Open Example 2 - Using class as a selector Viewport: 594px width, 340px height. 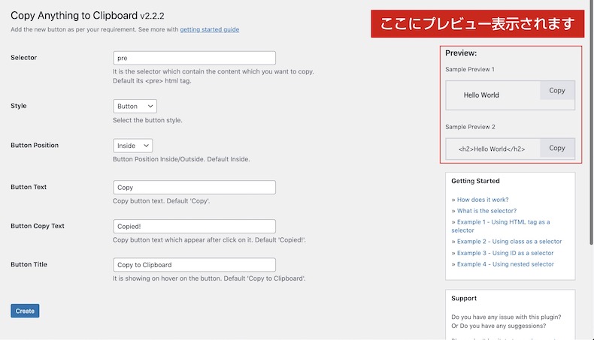pos(509,242)
